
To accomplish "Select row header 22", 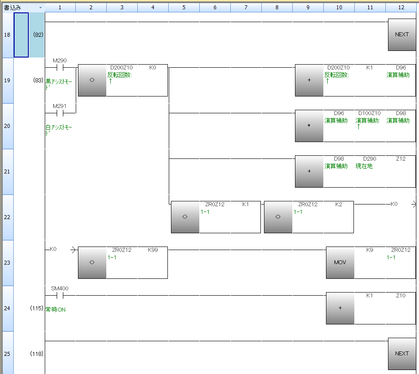I will 7,217.
